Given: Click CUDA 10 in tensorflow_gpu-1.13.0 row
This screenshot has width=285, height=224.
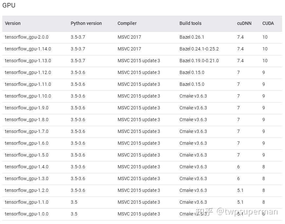Looking at the screenshot, I should pyautogui.click(x=265, y=61).
